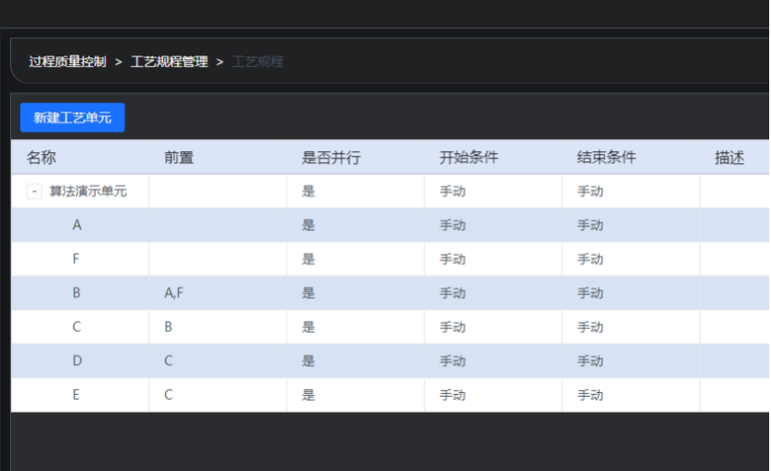The image size is (771, 471).
Task: Click 开始条件 手动 in row E
Action: click(x=452, y=395)
